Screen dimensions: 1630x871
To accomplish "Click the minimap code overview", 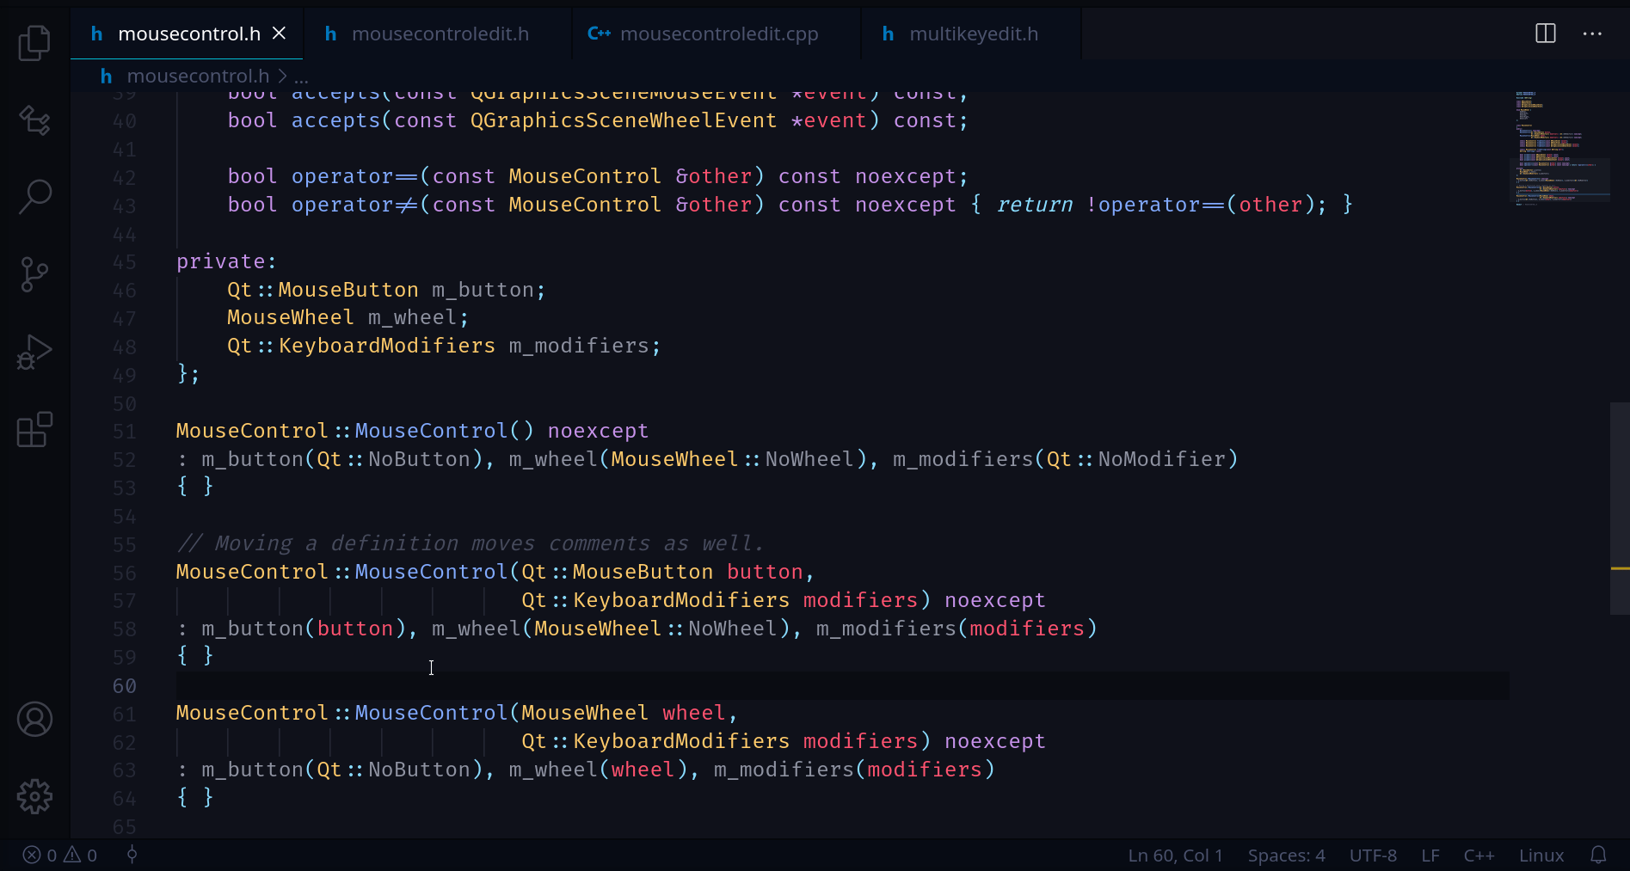I will pyautogui.click(x=1559, y=148).
